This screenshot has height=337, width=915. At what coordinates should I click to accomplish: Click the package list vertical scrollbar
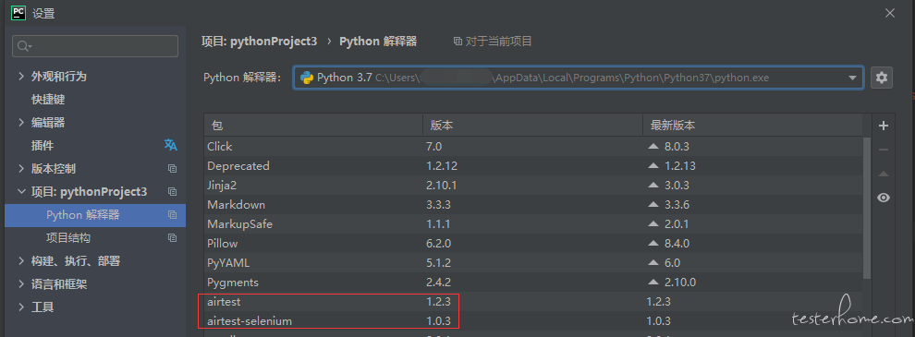(x=867, y=207)
